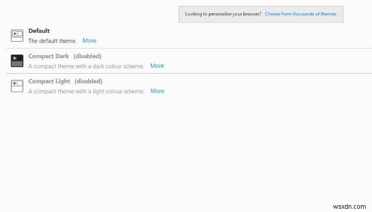Click 'The default theme.' description text
Screen dimensions: 372x212
click(52, 41)
